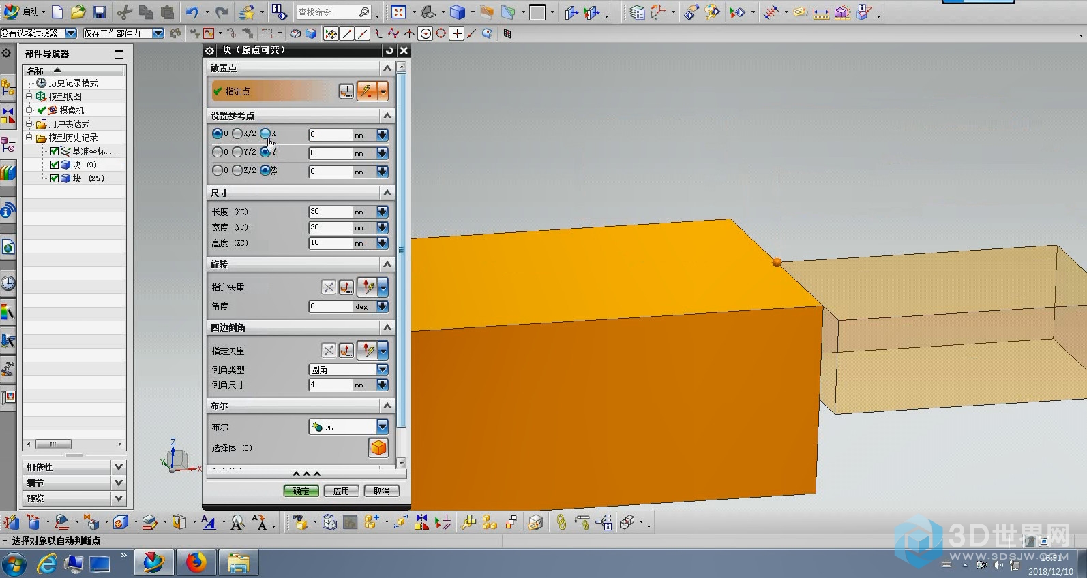The width and height of the screenshot is (1087, 578).
Task: Click the 取消 button
Action: tap(381, 491)
